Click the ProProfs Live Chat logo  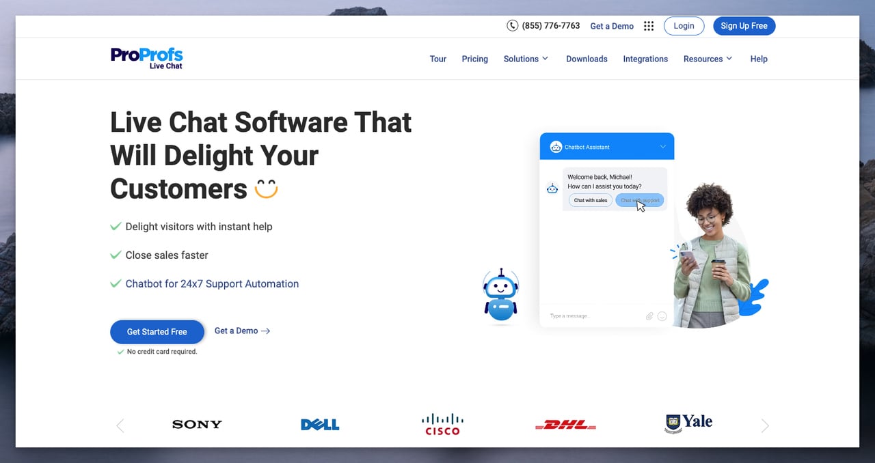146,57
